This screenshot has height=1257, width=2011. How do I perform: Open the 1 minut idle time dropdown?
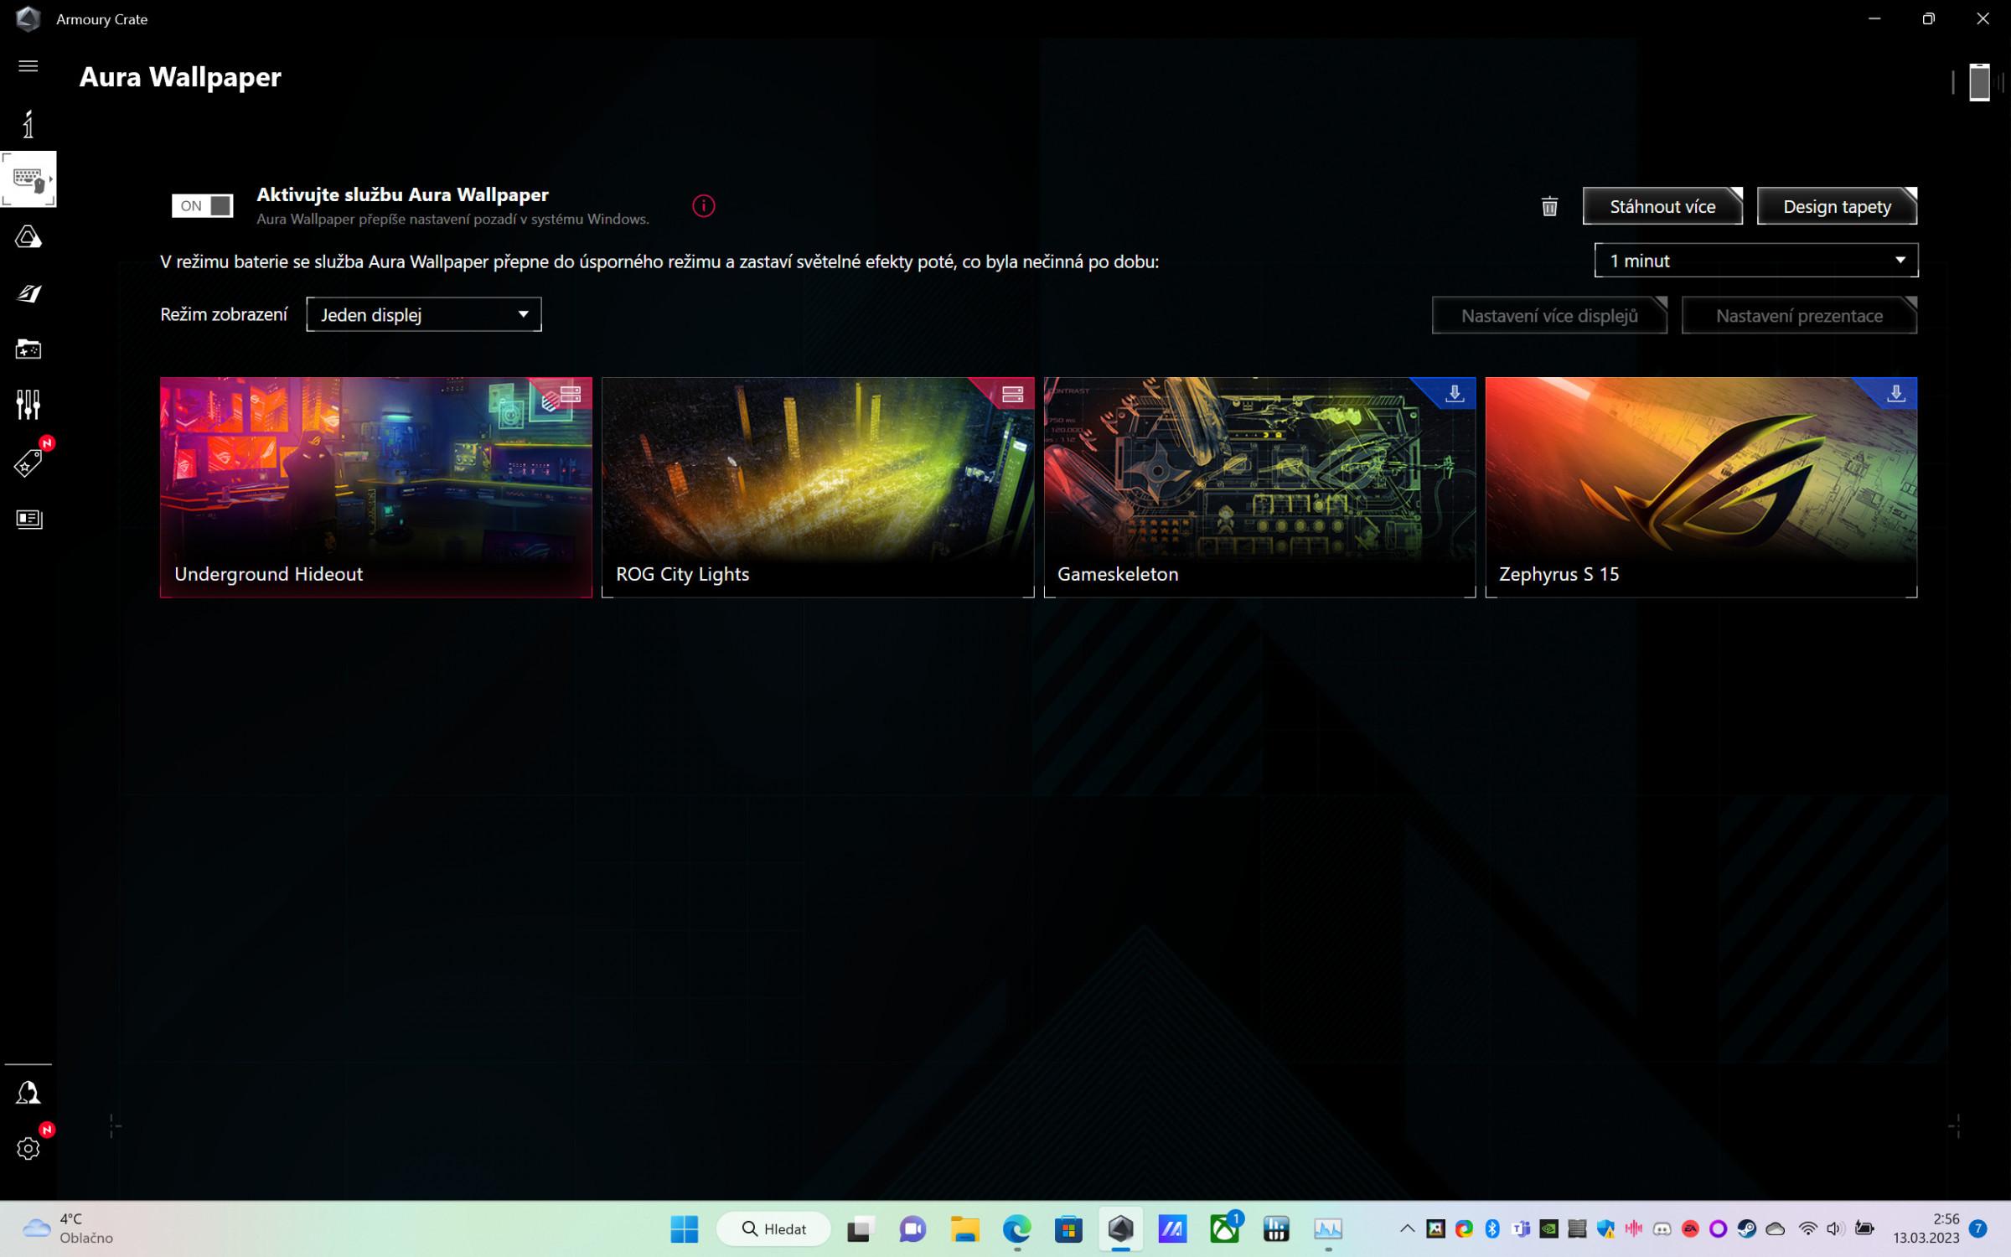1755,261
